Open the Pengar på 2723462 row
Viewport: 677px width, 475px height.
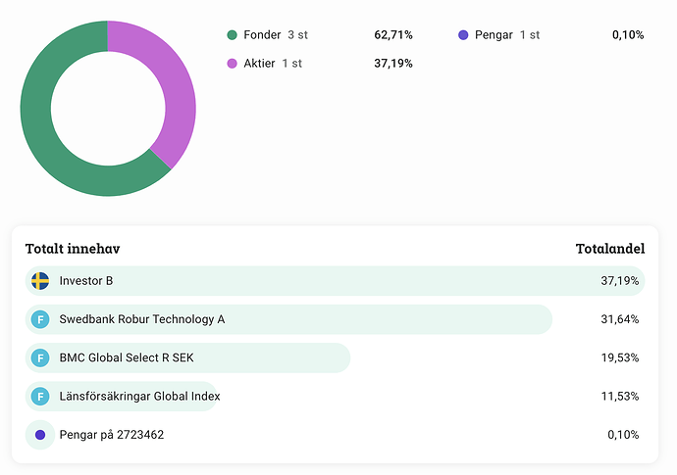point(335,435)
